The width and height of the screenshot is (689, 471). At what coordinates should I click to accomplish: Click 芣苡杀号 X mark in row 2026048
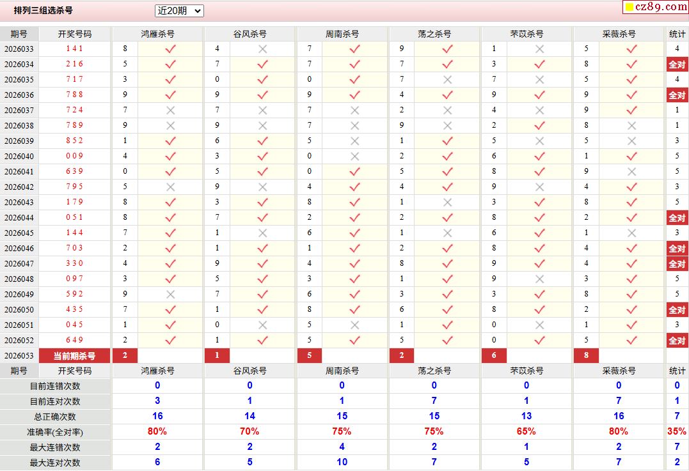click(539, 279)
